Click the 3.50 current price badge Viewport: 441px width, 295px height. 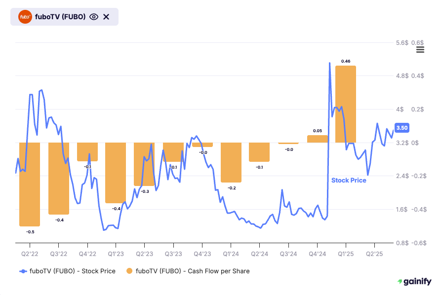click(x=402, y=128)
